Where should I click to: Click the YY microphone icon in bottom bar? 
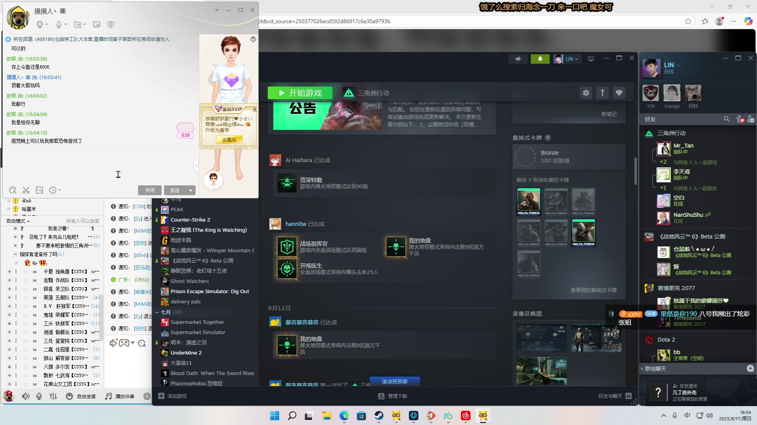pyautogui.click(x=39, y=396)
